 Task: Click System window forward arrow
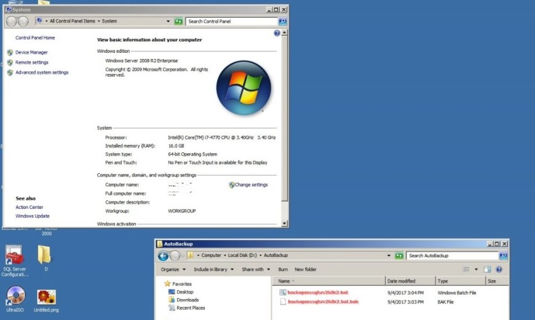23,21
